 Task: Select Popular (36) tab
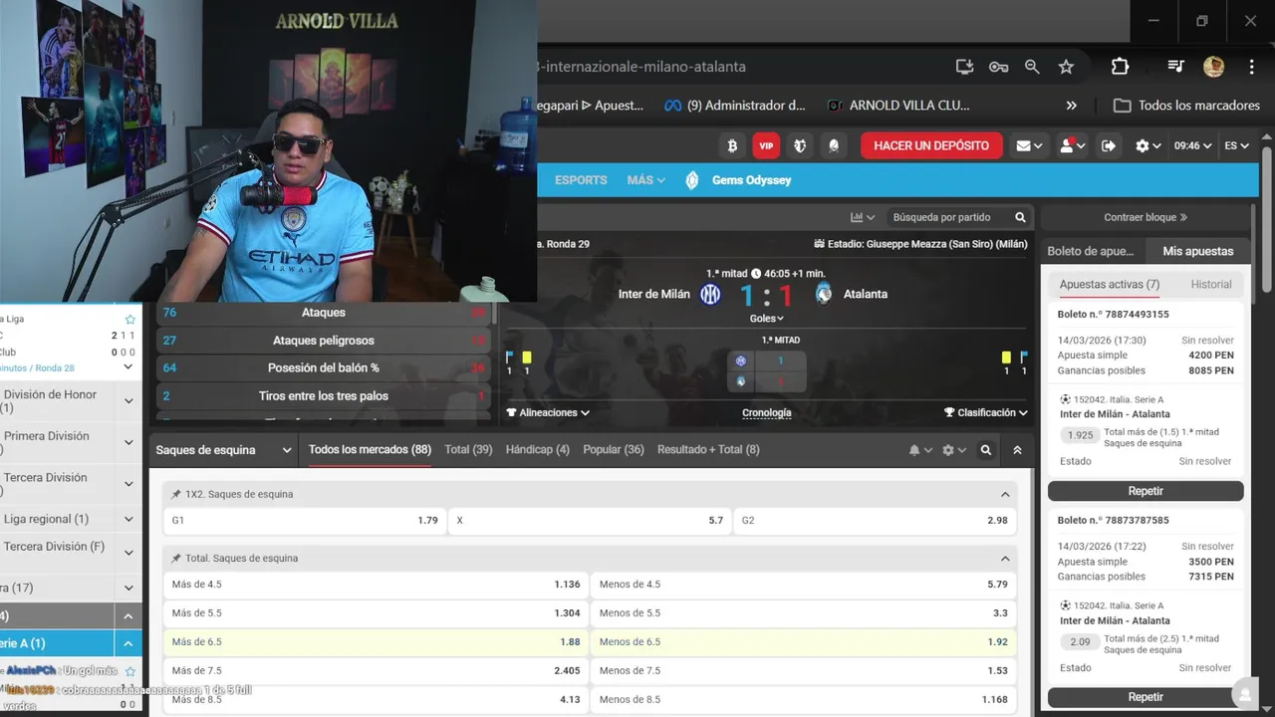click(x=614, y=450)
